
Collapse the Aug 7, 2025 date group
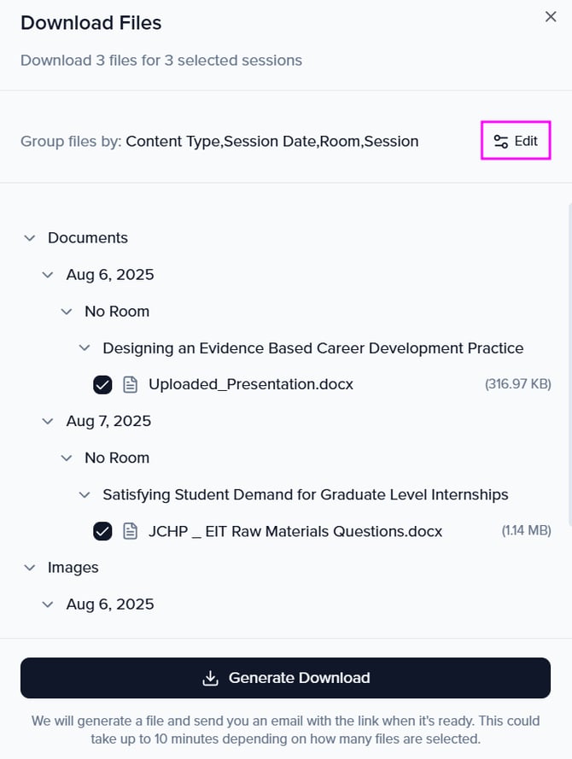pyautogui.click(x=49, y=422)
